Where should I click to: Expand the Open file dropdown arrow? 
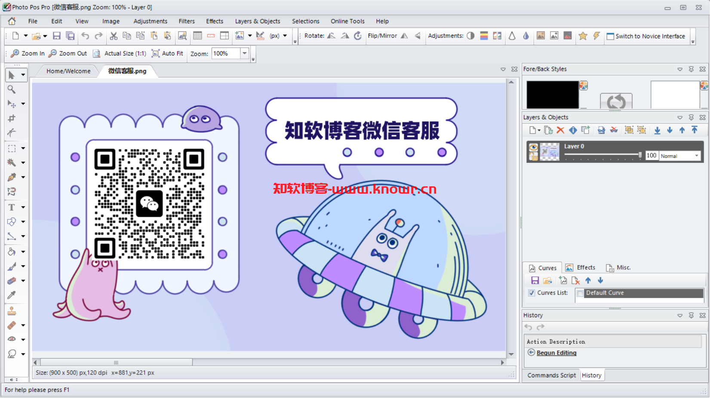tap(45, 36)
